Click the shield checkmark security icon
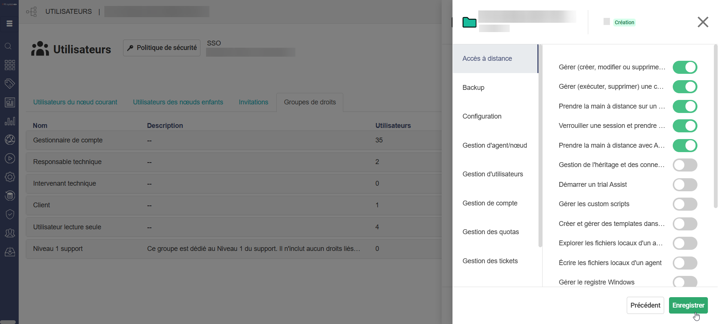 (x=10, y=214)
